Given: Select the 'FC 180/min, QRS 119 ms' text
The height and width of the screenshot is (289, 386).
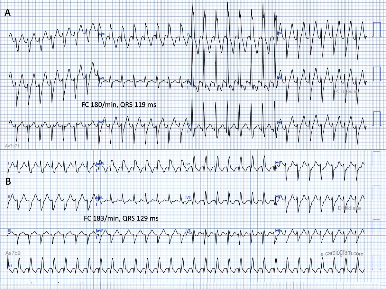Looking at the screenshot, I should 119,104.
